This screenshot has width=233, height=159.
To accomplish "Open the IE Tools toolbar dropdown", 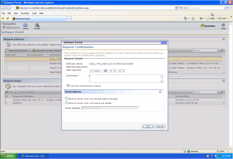I will click(x=223, y=18).
